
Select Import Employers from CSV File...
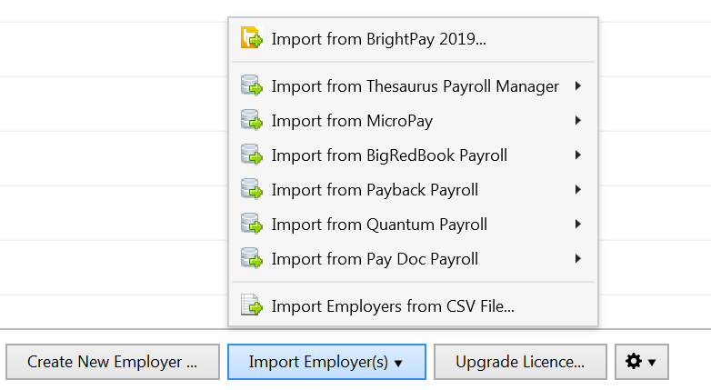click(413, 306)
